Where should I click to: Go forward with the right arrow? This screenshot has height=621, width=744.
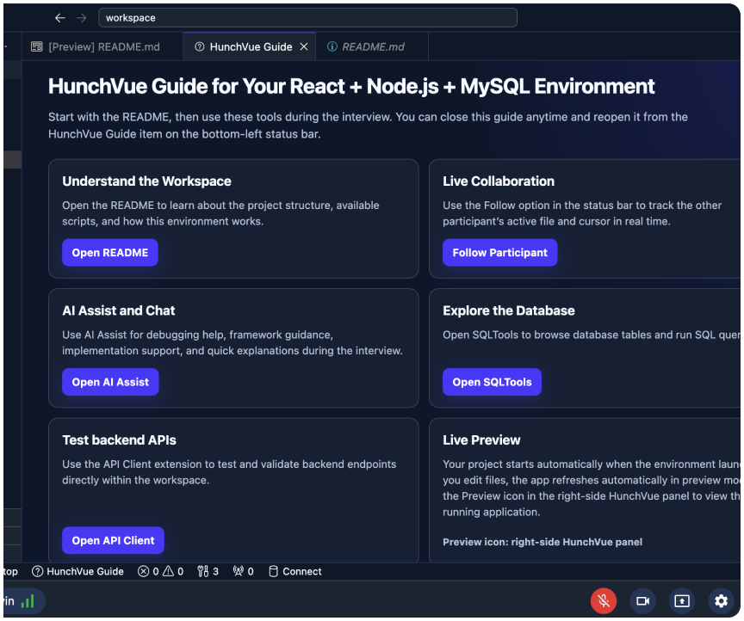tap(82, 18)
